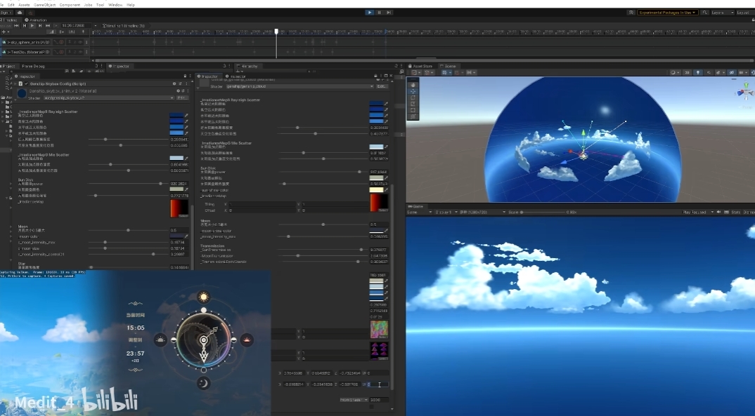Click the Step button in the top toolbar
The height and width of the screenshot is (416, 755).
point(389,13)
